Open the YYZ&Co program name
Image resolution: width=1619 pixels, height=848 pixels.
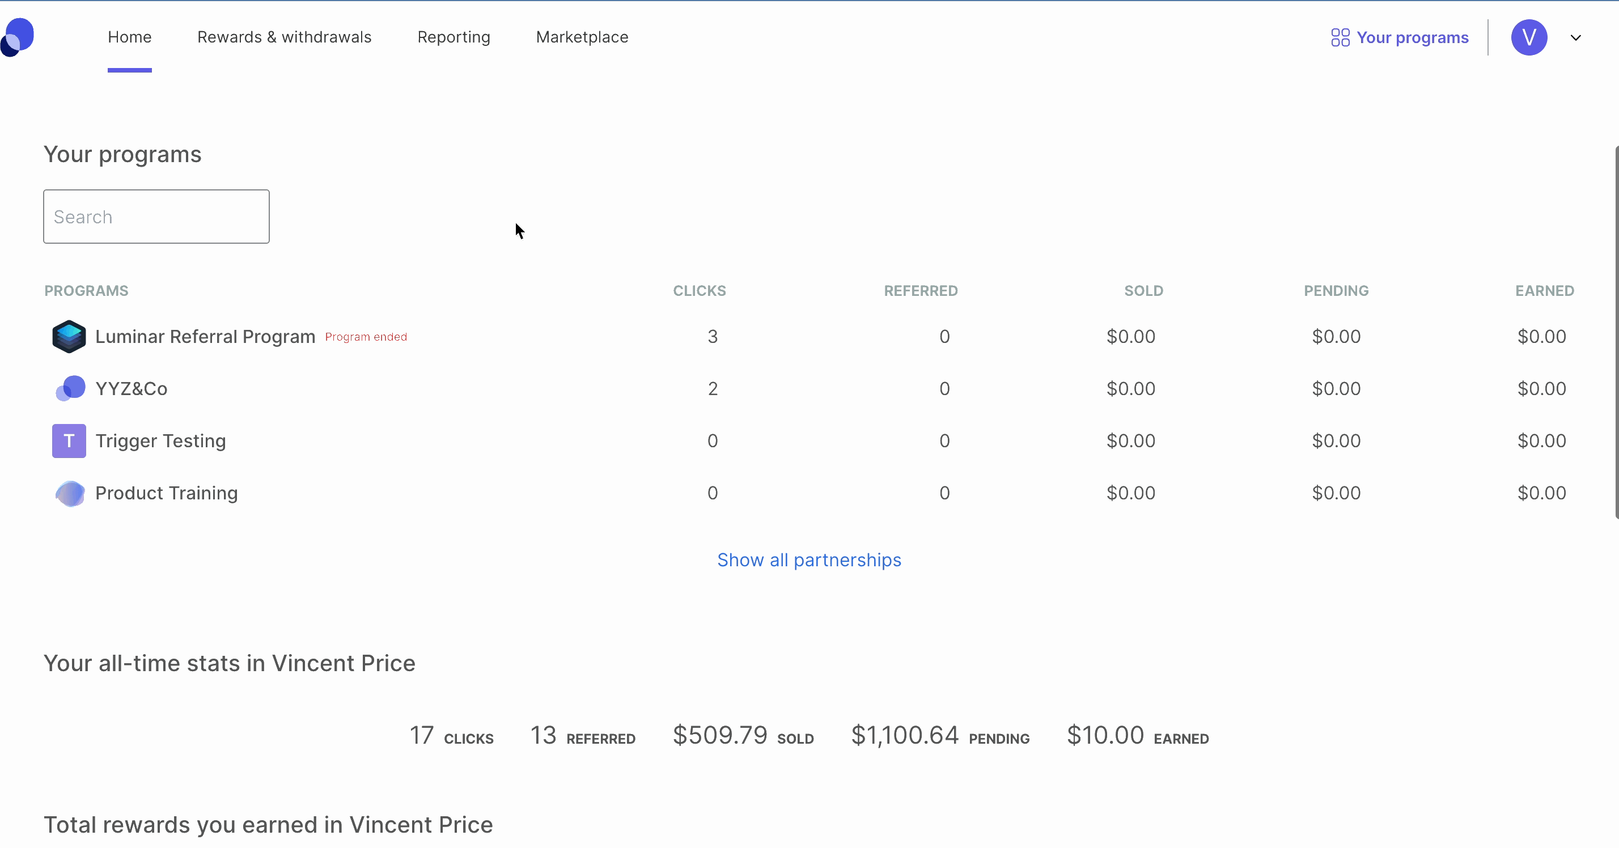click(x=132, y=389)
